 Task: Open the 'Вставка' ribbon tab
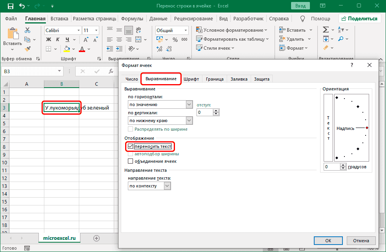[x=59, y=19]
